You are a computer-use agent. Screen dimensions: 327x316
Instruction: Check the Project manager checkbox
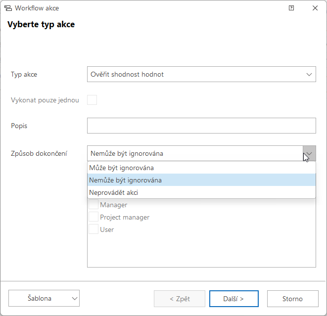93,217
